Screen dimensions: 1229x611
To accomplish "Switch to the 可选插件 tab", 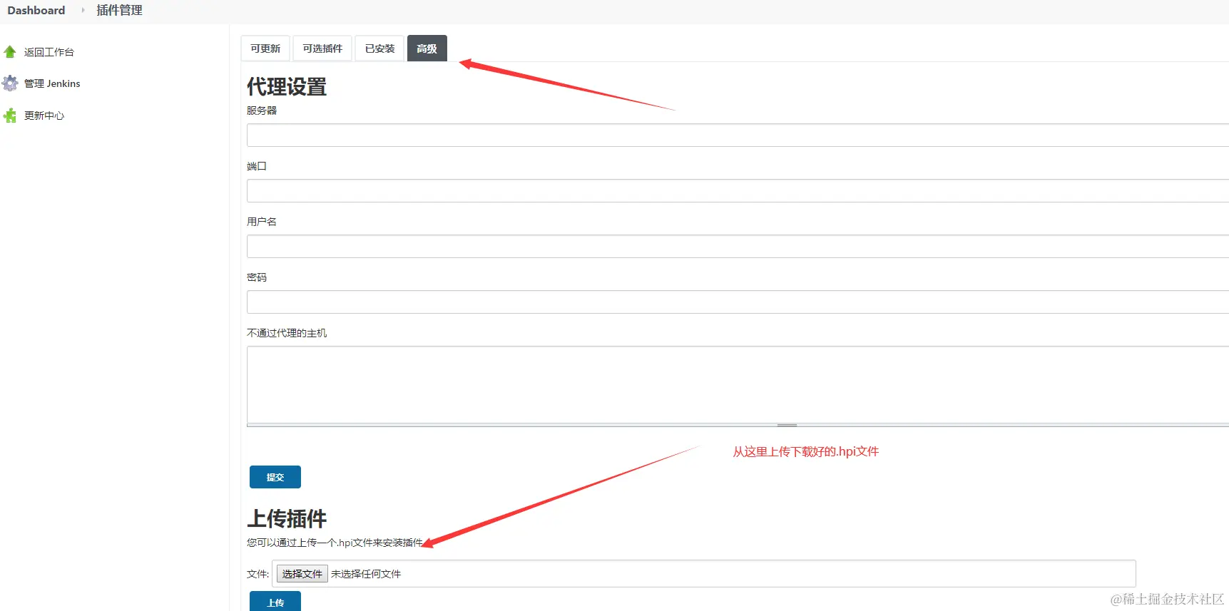I will pyautogui.click(x=322, y=48).
